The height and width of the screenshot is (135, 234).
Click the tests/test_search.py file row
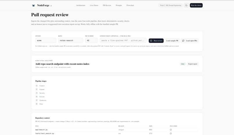point(117,133)
